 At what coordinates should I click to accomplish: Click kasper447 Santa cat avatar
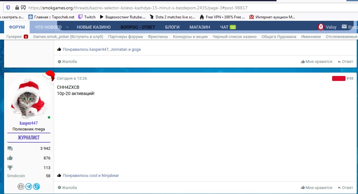pyautogui.click(x=29, y=97)
